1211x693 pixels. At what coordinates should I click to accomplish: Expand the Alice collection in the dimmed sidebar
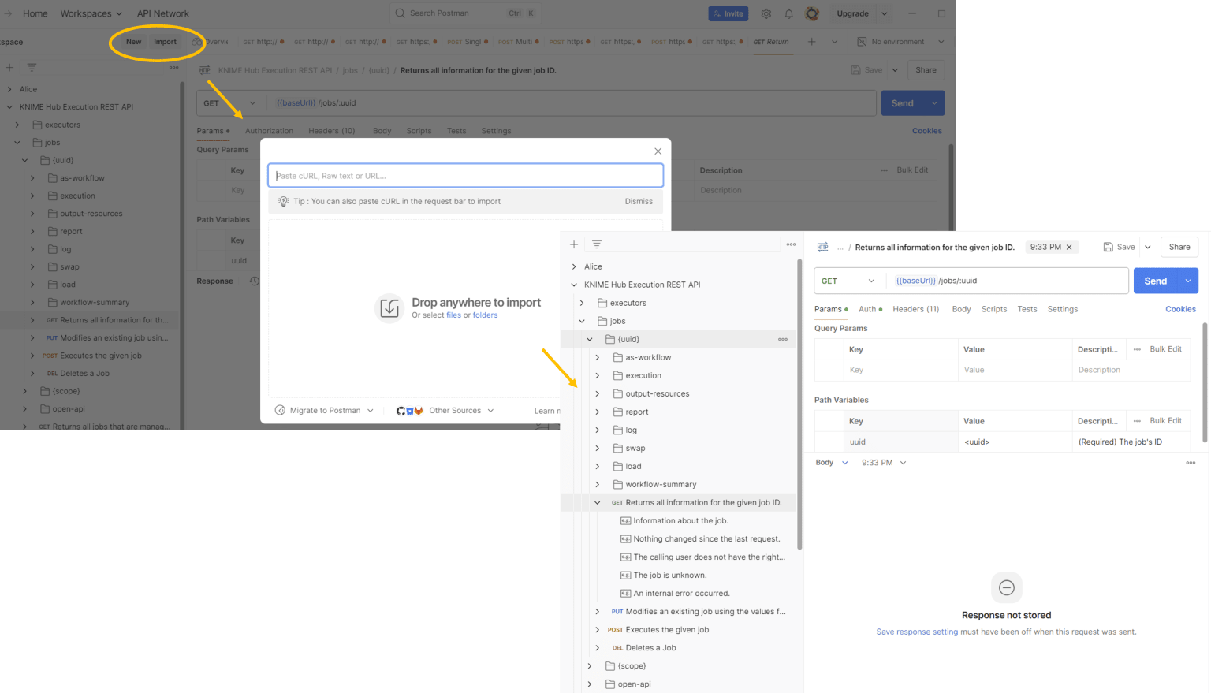click(x=9, y=89)
